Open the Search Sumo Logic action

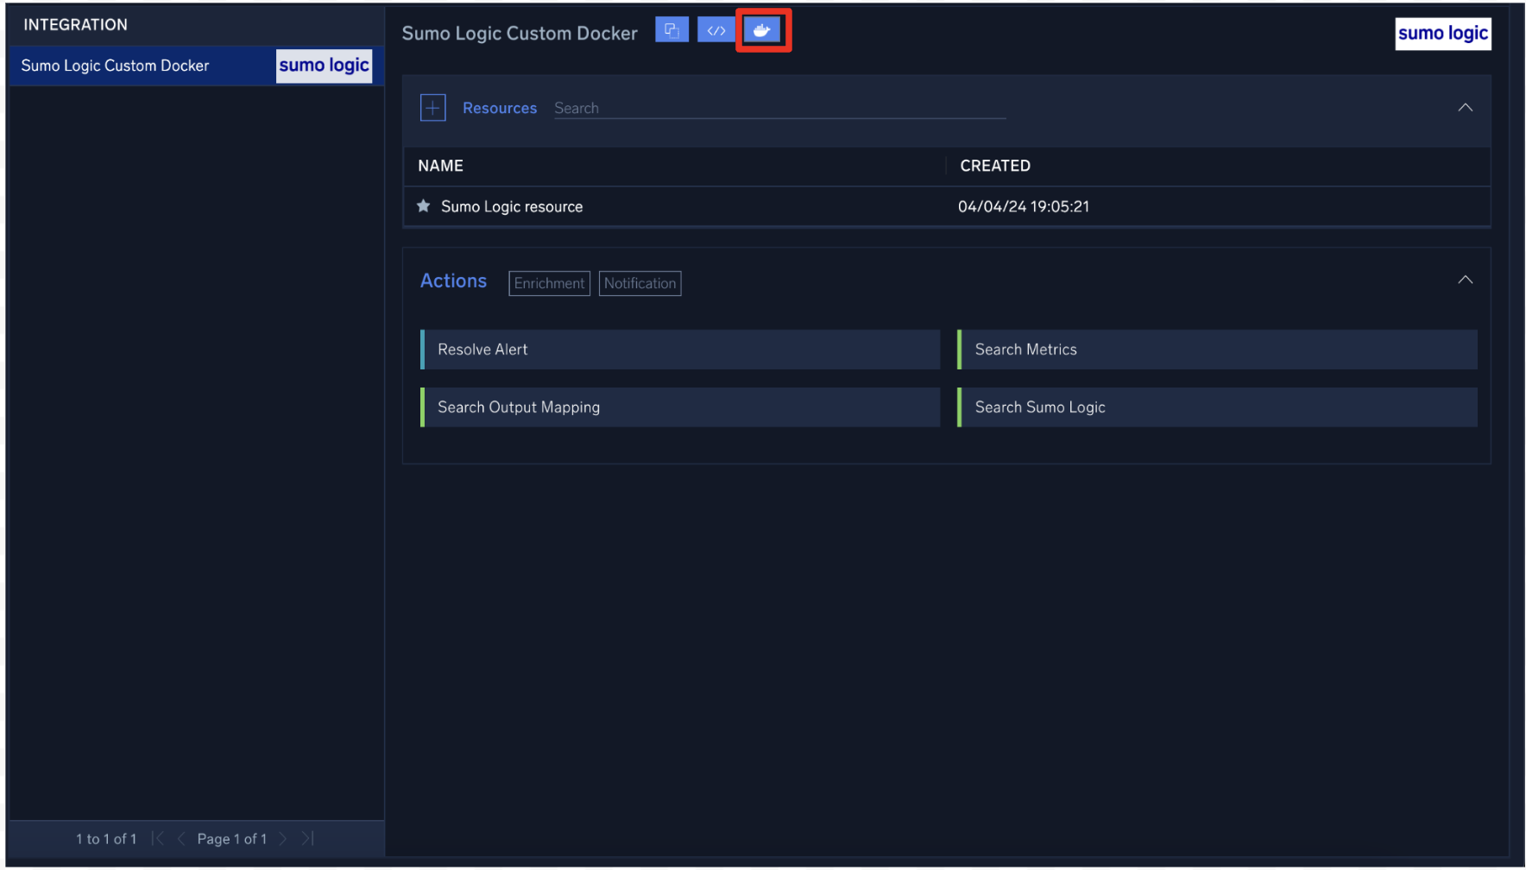click(x=1216, y=407)
